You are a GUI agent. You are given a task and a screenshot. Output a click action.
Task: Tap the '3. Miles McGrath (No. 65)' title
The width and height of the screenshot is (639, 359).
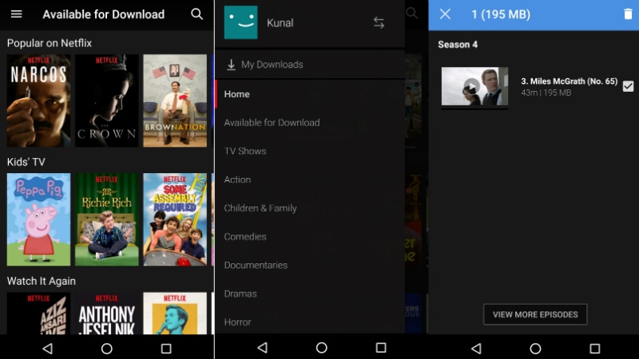click(569, 81)
